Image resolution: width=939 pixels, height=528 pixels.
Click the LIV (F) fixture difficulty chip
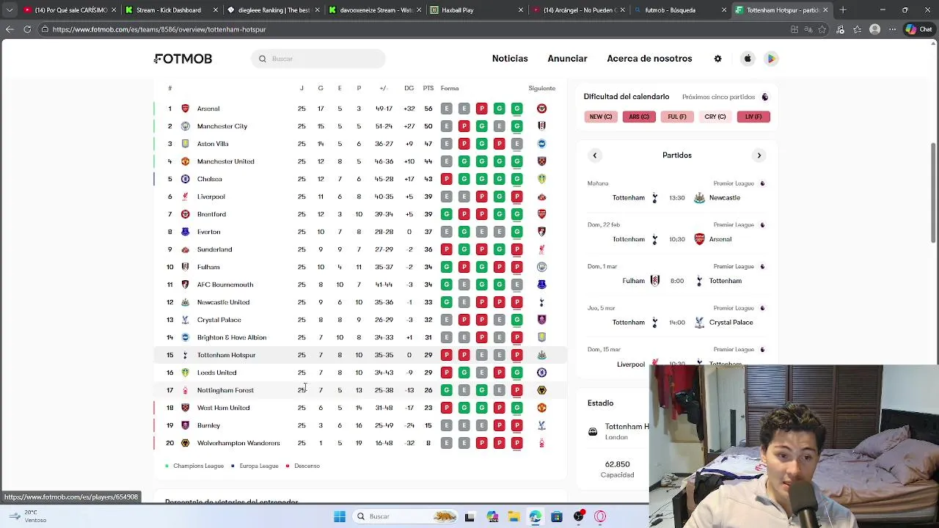tap(753, 117)
